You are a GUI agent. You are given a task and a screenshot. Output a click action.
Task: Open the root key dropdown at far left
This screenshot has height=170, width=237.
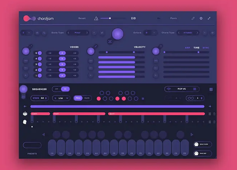[x=27, y=33]
